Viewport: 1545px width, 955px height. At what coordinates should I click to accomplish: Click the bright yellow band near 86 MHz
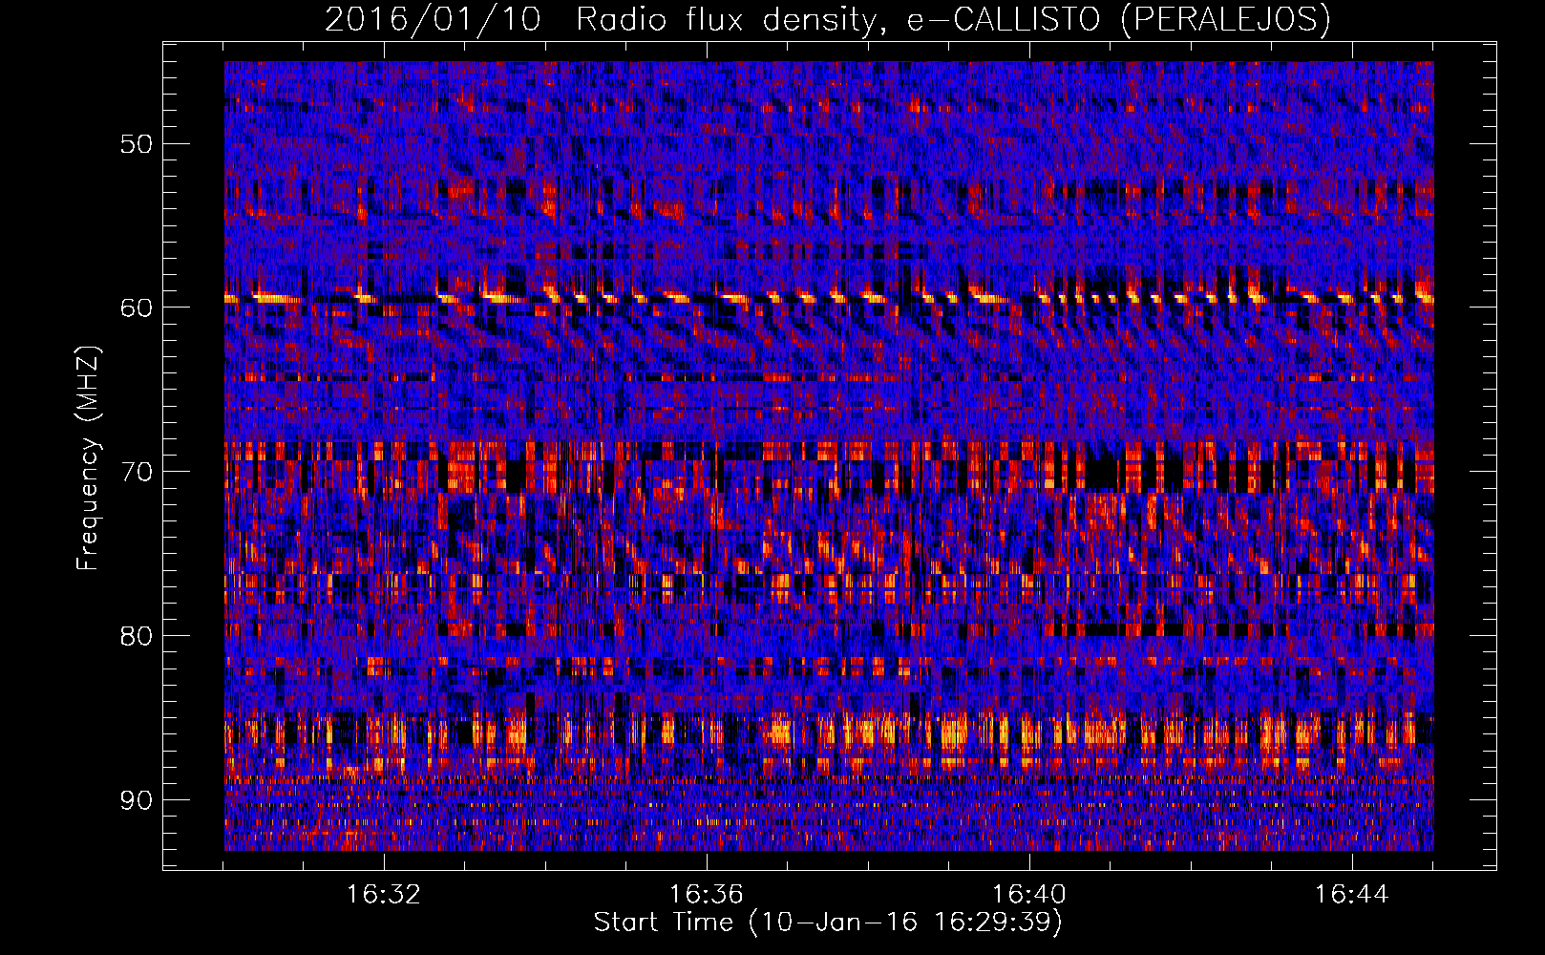[x=829, y=733]
